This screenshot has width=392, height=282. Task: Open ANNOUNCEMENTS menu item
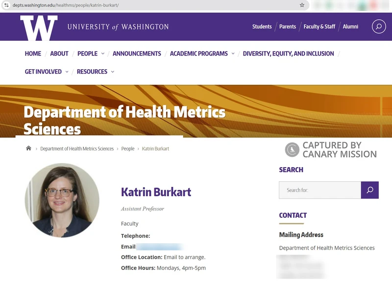[137, 53]
